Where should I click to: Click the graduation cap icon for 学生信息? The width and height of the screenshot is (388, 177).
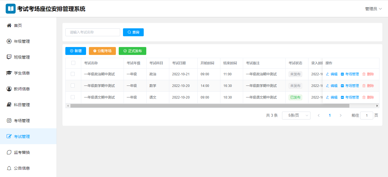tap(9, 73)
